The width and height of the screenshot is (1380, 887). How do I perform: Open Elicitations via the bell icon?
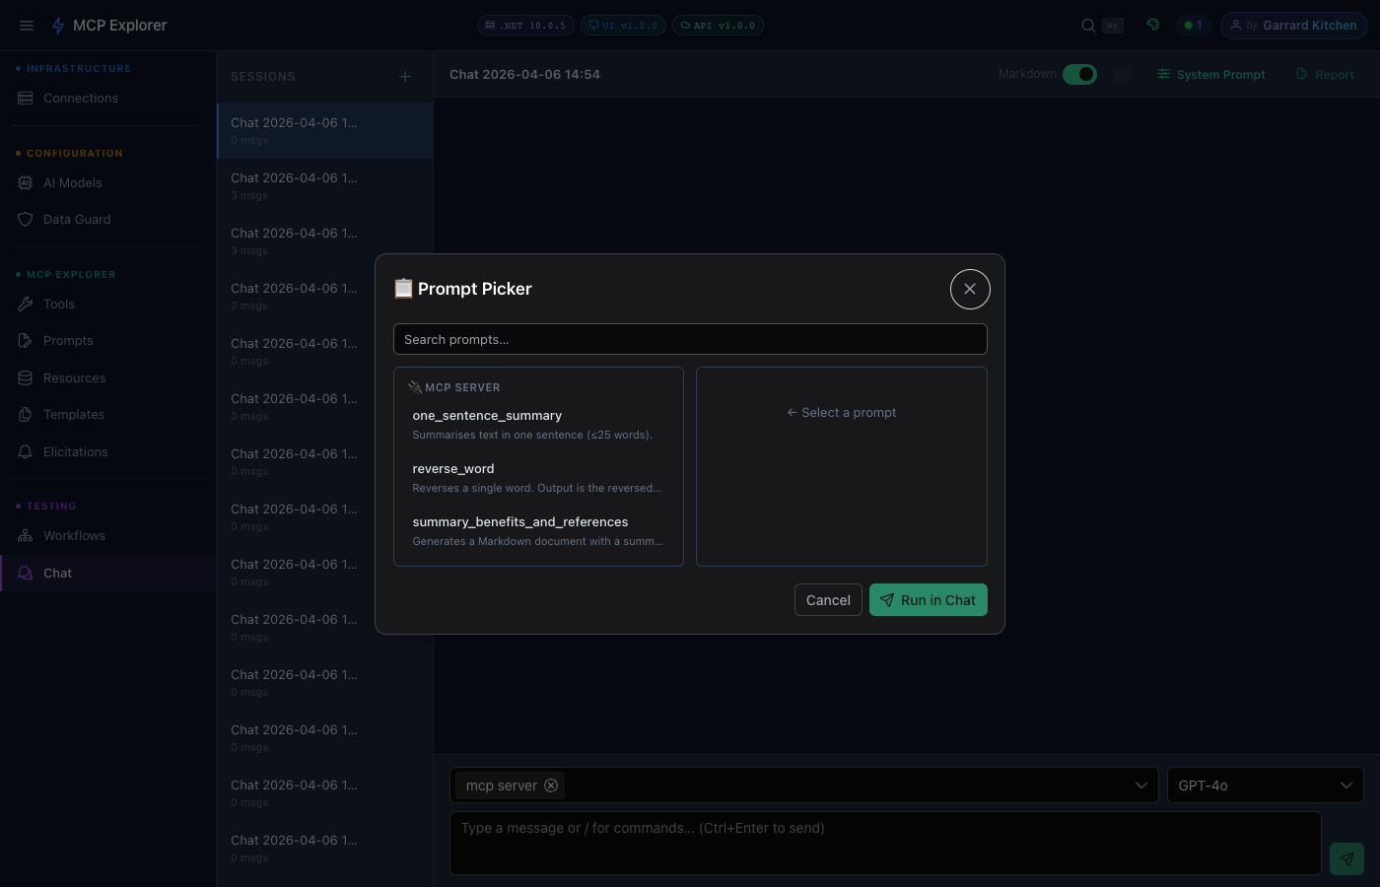pyautogui.click(x=25, y=451)
